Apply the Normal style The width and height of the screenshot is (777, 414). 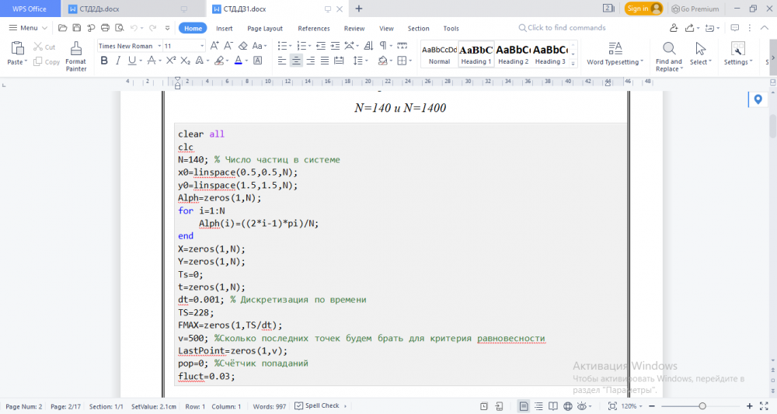tap(439, 54)
